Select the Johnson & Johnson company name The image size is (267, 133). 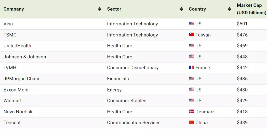click(25, 57)
